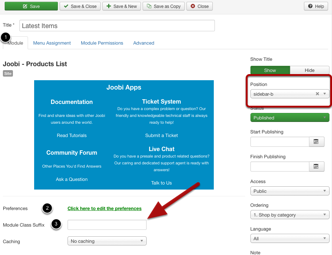Viewport: 332px width, 255px height.
Task: Click the copy icon on Save as Copy
Action: pyautogui.click(x=149, y=6)
